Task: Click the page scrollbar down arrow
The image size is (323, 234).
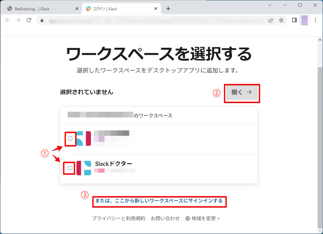Action: coord(320,231)
